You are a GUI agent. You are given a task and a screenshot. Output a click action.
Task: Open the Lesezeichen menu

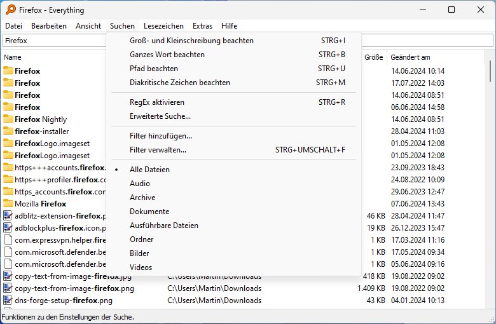coord(163,26)
